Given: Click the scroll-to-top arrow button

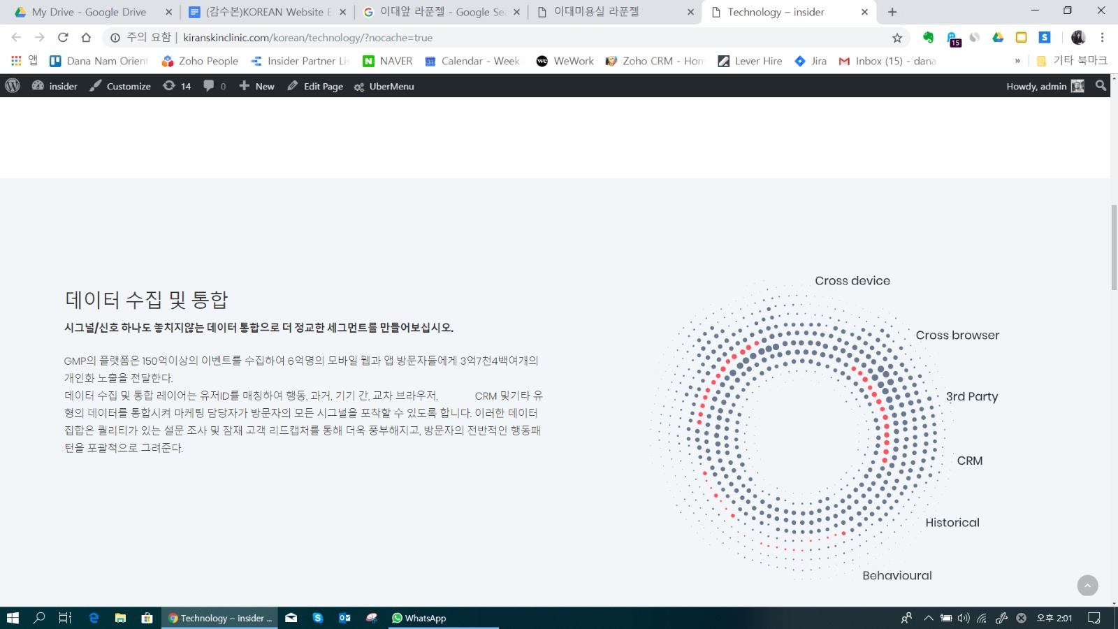Looking at the screenshot, I should pos(1087,586).
